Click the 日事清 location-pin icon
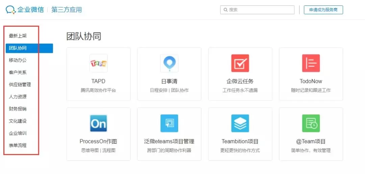 click(x=169, y=63)
